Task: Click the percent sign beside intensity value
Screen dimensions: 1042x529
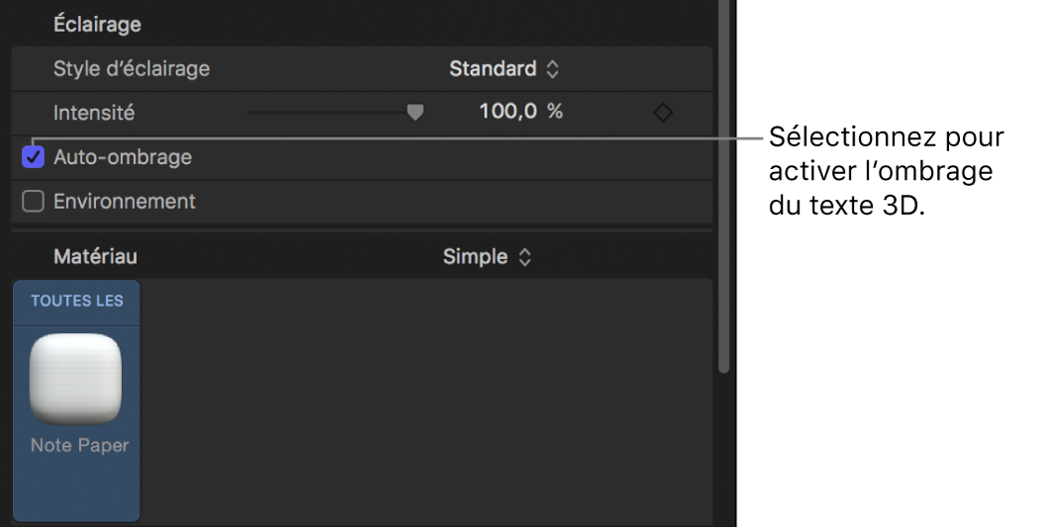Action: 555,113
